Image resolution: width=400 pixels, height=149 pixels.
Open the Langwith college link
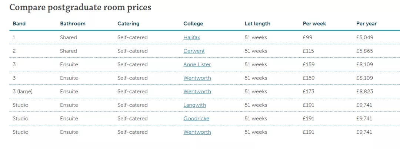[194, 105]
